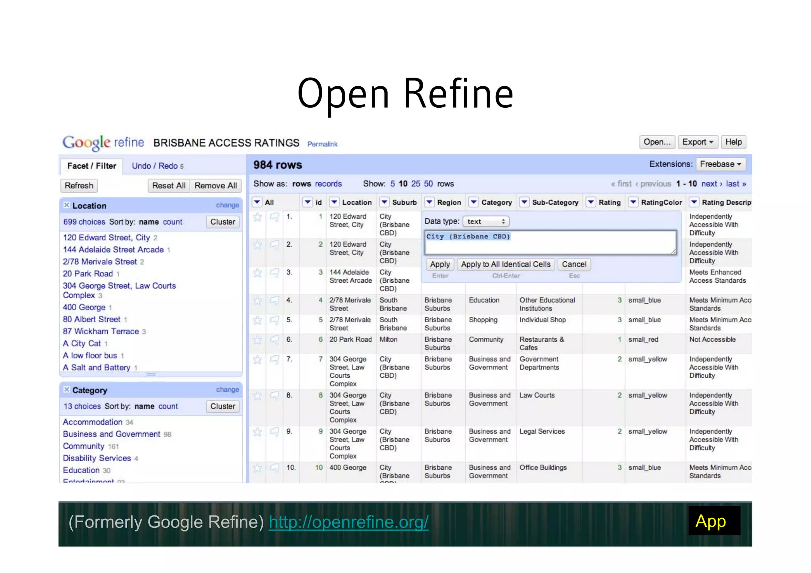Open the Suburb column dropdown menu

click(384, 202)
